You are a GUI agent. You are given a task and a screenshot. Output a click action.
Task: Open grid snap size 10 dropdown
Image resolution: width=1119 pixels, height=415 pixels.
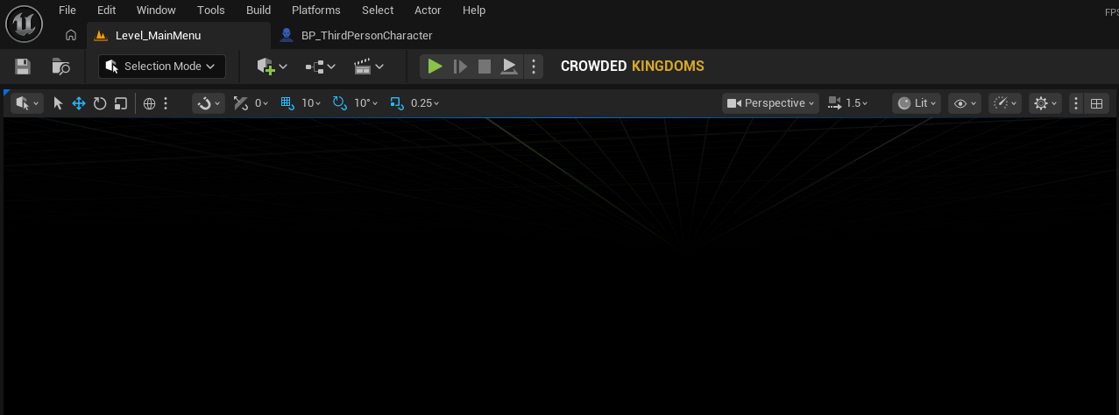(312, 103)
